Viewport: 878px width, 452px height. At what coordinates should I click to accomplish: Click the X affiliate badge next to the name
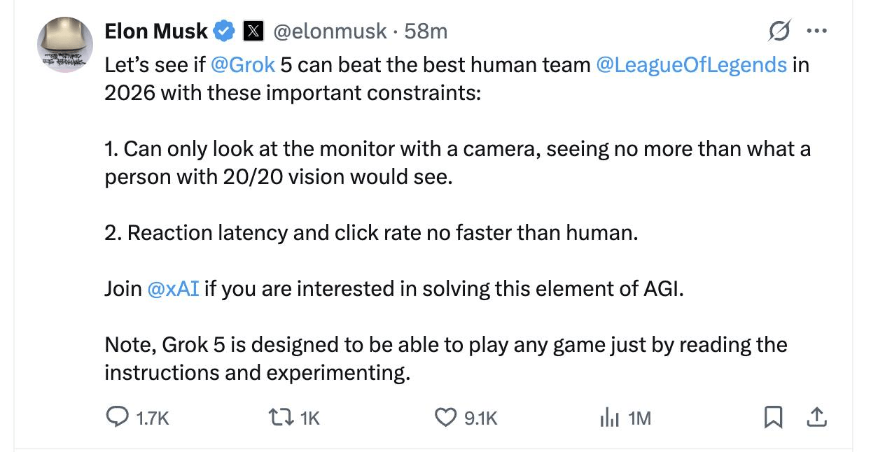coord(253,30)
